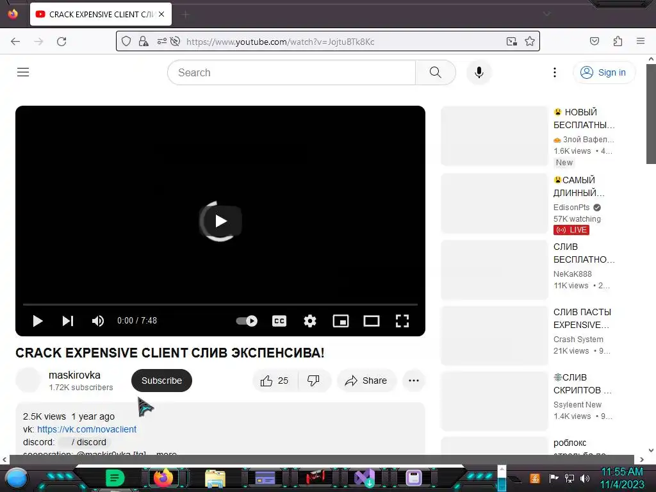Screen dimensions: 656x492
Task: Open the maskirovka channel name link
Action: [x=74, y=375]
